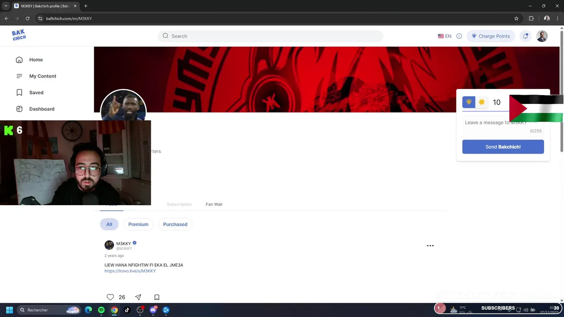Click the 26 likes count
Viewport: 564px width, 317px height.
click(x=122, y=297)
